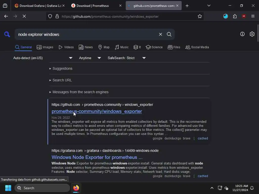Open the Firefox hamburger menu

click(253, 16)
